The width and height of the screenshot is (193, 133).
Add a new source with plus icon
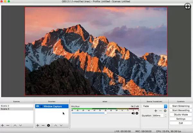[38, 125]
